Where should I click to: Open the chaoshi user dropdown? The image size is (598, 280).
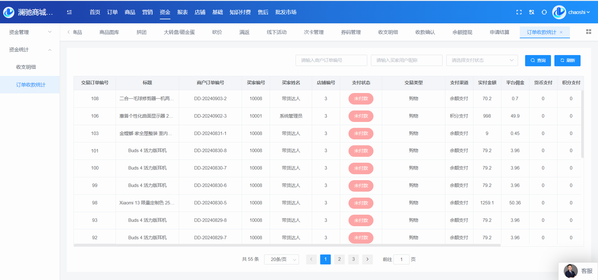click(x=579, y=12)
